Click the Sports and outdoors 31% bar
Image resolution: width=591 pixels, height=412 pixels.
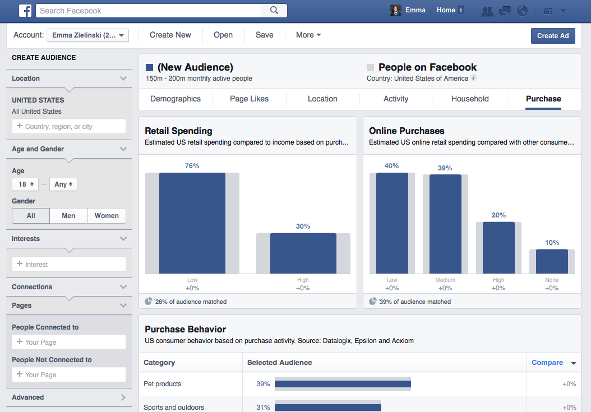(328, 407)
